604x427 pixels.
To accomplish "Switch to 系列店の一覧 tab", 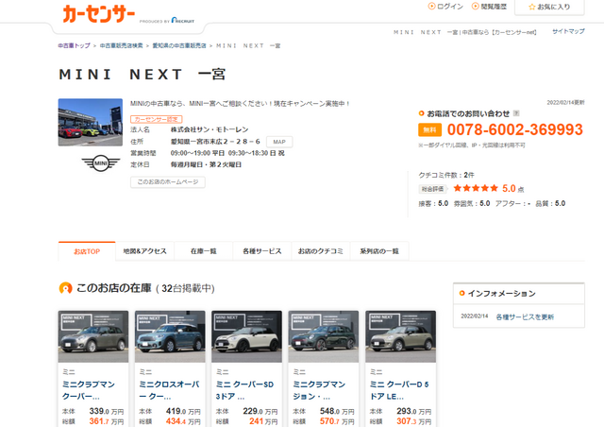I will 379,251.
